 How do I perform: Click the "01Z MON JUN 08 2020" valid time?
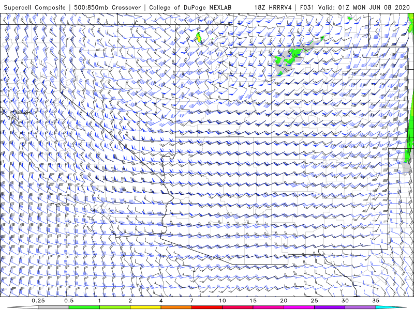pyautogui.click(x=374, y=7)
